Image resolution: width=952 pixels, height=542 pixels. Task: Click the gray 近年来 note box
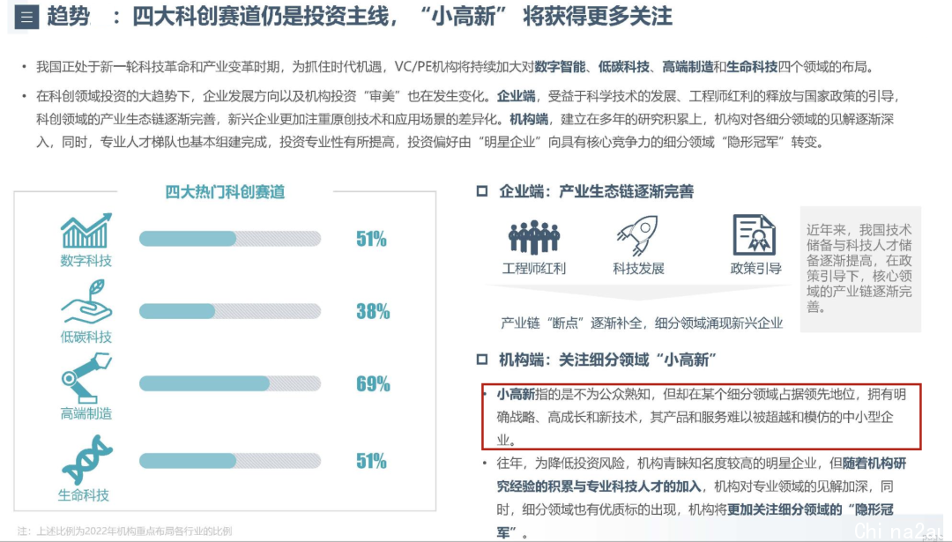(860, 269)
